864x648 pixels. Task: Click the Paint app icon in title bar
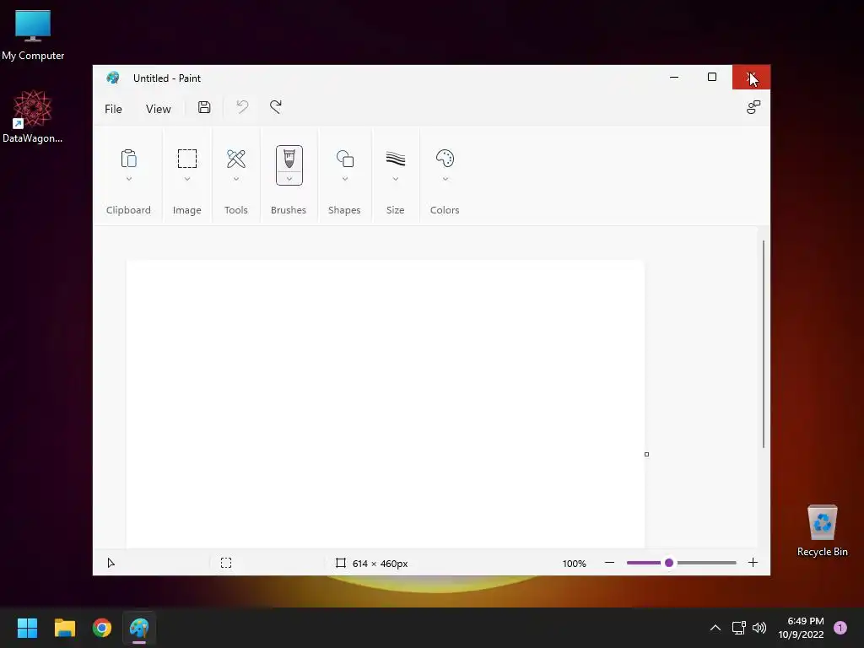tap(113, 78)
